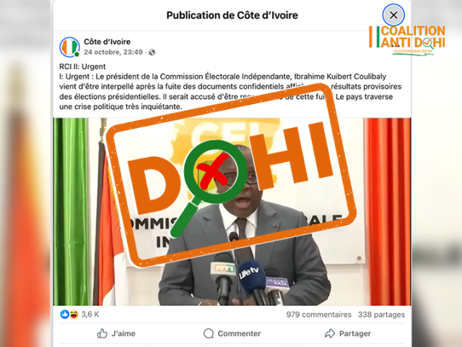Image resolution: width=462 pixels, height=347 pixels.
Task: Click the J'aime thumbs-up icon
Action: point(103,333)
